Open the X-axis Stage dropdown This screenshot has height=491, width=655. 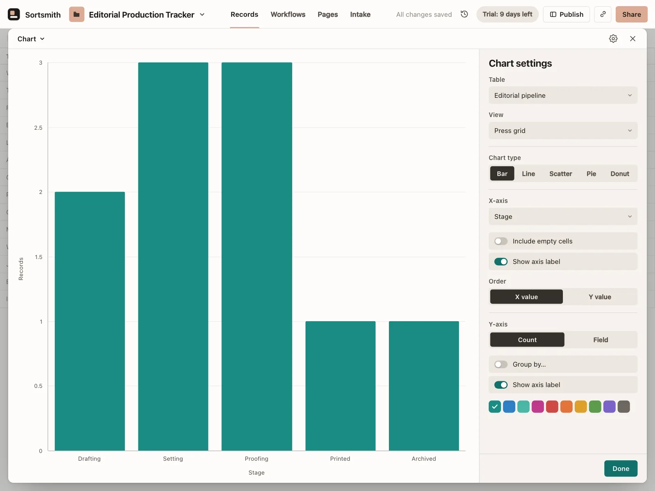(x=563, y=216)
